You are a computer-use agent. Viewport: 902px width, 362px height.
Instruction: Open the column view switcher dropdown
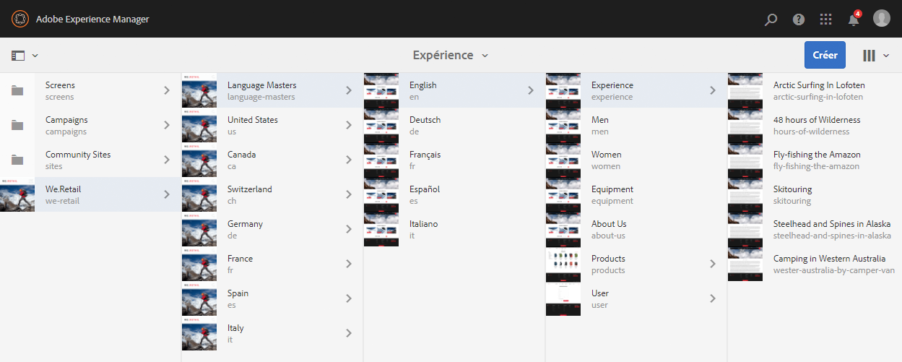pos(876,56)
